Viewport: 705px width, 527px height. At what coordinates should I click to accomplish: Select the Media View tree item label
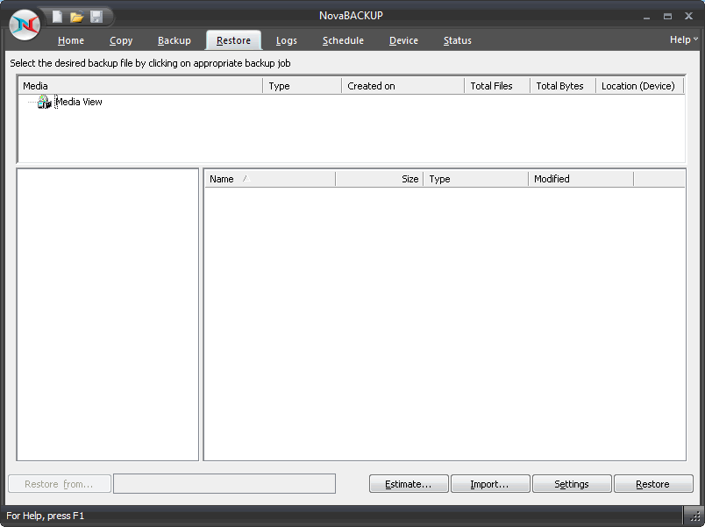point(79,103)
